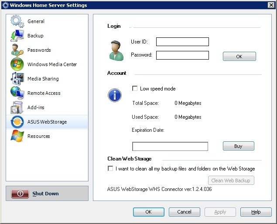Click the red Shut Down power icon
The width and height of the screenshot is (277, 224).
(20, 194)
